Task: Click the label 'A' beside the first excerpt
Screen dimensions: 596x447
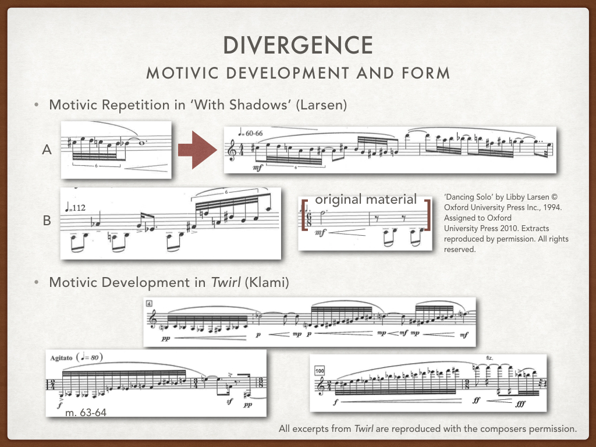Action: (x=47, y=150)
